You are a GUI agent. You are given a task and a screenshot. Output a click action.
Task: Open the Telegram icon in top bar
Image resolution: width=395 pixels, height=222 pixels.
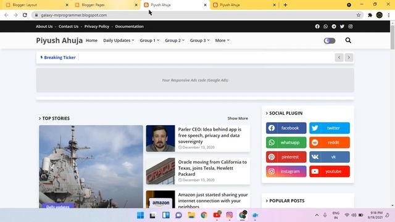[x=334, y=27]
